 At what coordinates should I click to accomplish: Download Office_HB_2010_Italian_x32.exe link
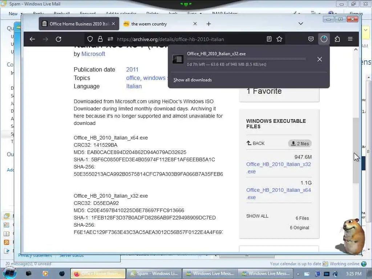(x=279, y=168)
